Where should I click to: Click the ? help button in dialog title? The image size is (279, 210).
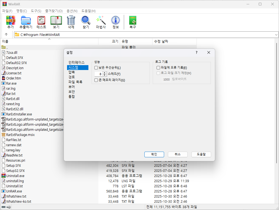[x=197, y=52]
